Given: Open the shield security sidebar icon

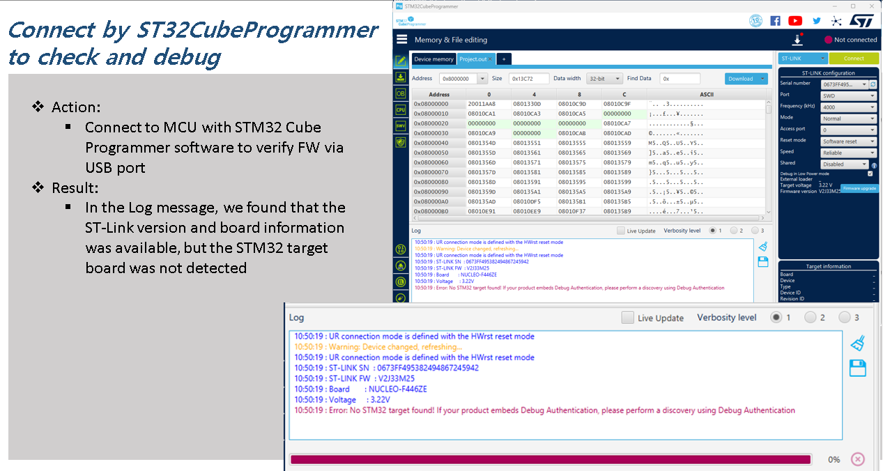Looking at the screenshot, I should click(401, 142).
